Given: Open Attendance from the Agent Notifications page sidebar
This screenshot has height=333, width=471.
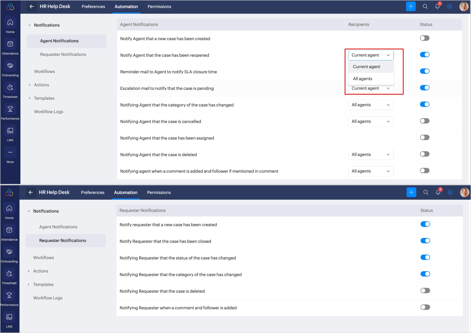Looking at the screenshot, I should pyautogui.click(x=10, y=47).
